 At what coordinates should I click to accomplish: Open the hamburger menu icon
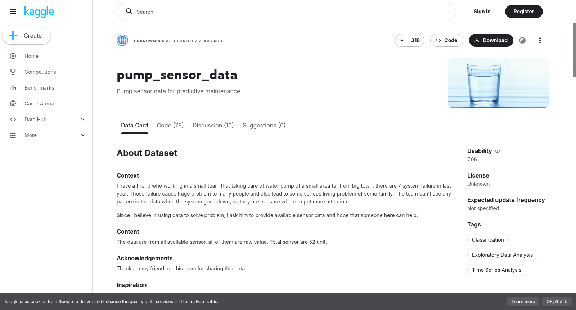(x=13, y=12)
